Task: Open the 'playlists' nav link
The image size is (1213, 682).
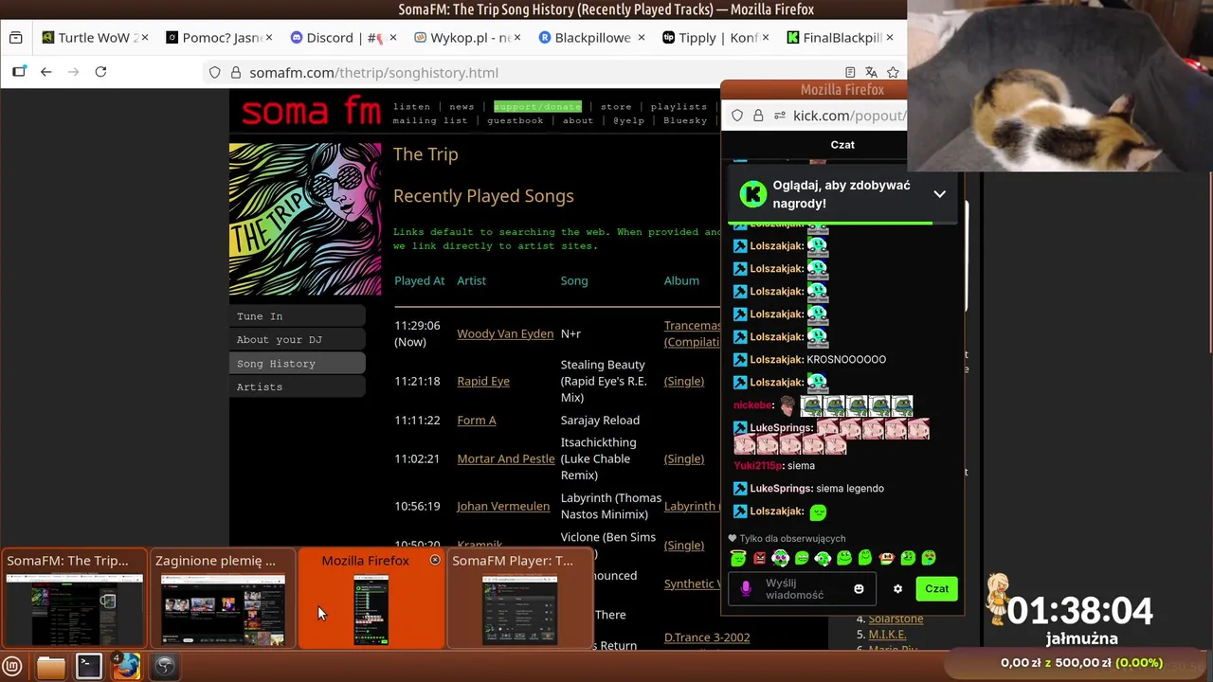Action: coord(679,106)
